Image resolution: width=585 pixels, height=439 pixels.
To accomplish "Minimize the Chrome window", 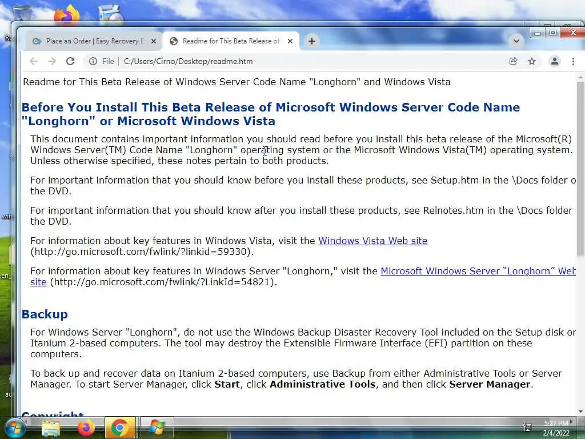I will point(538,33).
